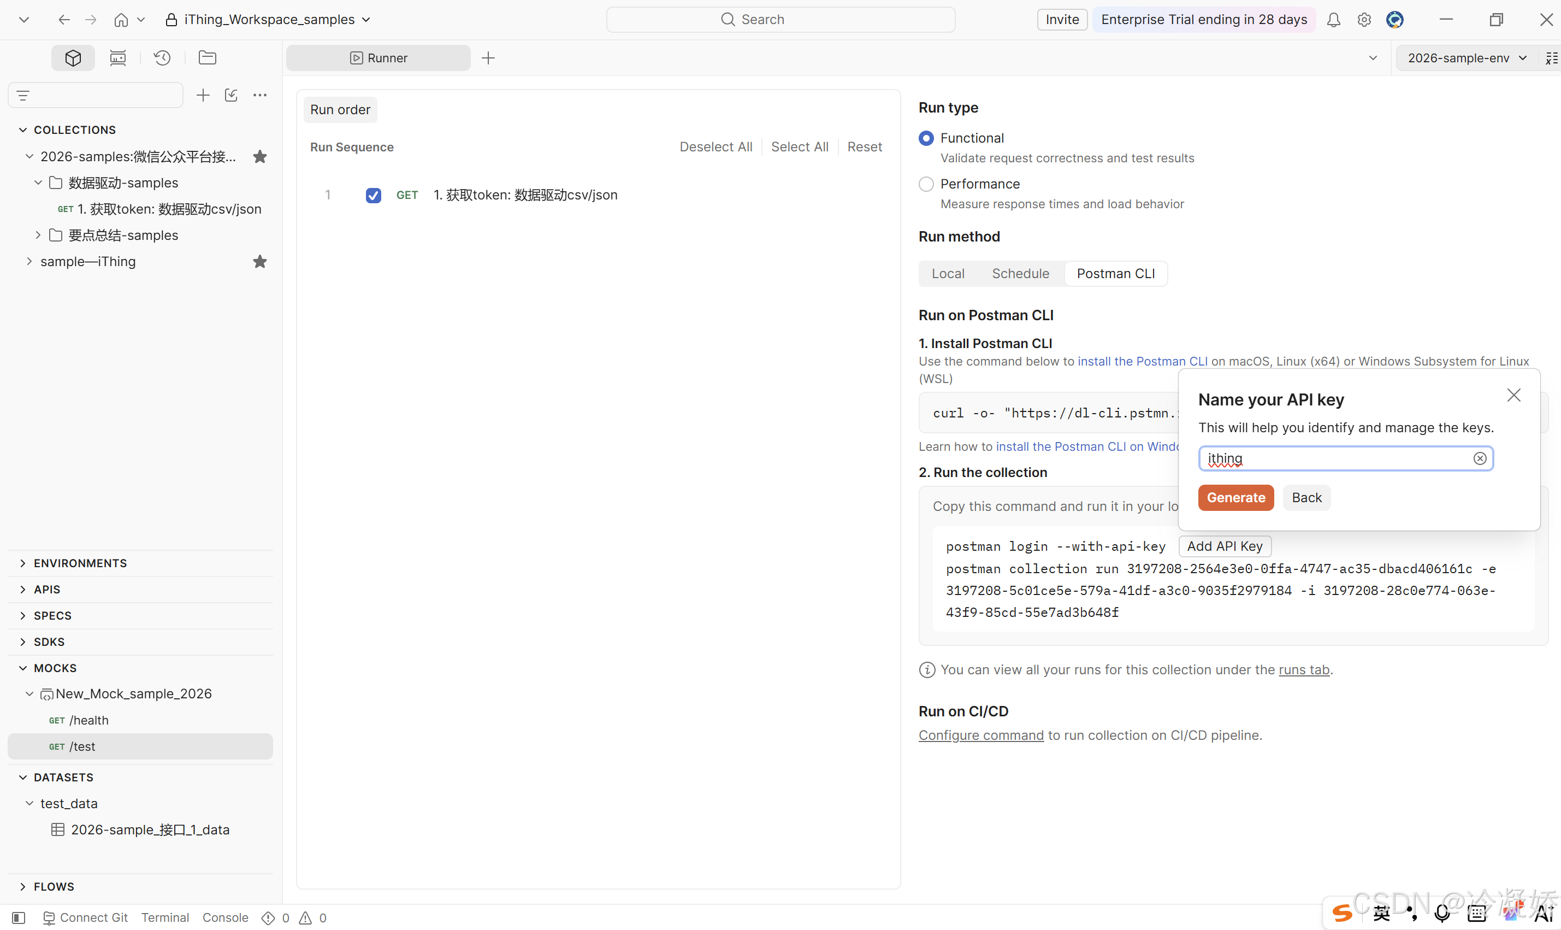This screenshot has width=1561, height=930.
Task: Click the sidebar filter input field
Action: [x=96, y=95]
